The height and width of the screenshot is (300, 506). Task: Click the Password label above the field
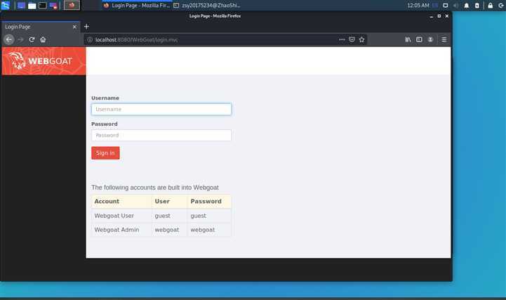click(x=105, y=124)
